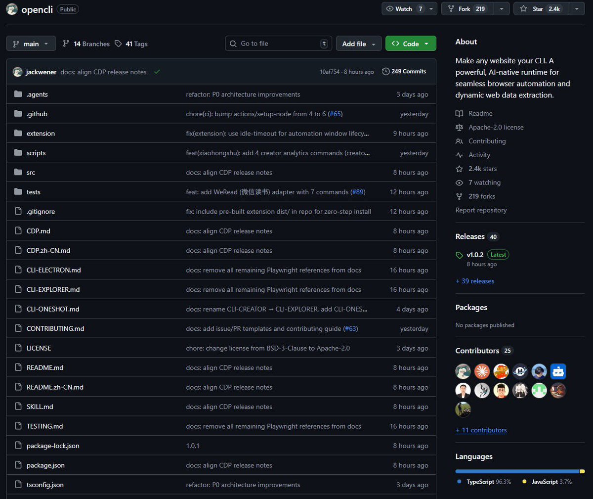593x499 pixels.
Task: Click the Activity pulse icon
Action: (459, 155)
